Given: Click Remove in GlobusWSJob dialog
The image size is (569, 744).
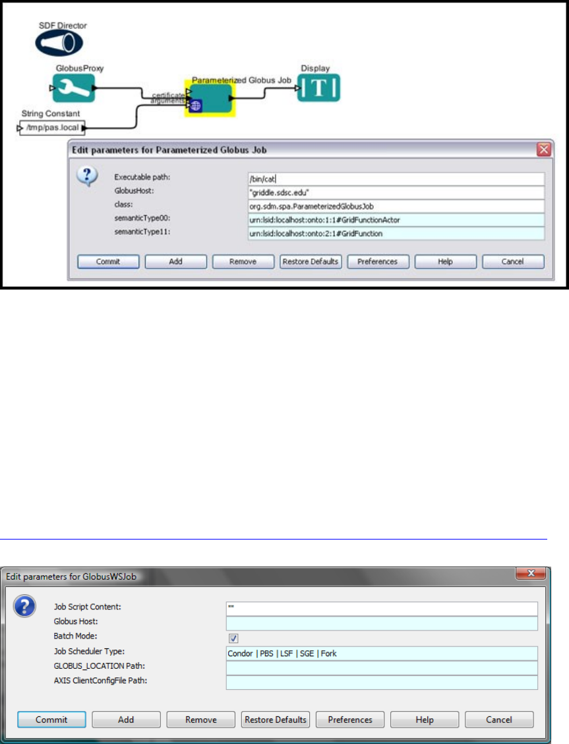Looking at the screenshot, I should coord(201,720).
